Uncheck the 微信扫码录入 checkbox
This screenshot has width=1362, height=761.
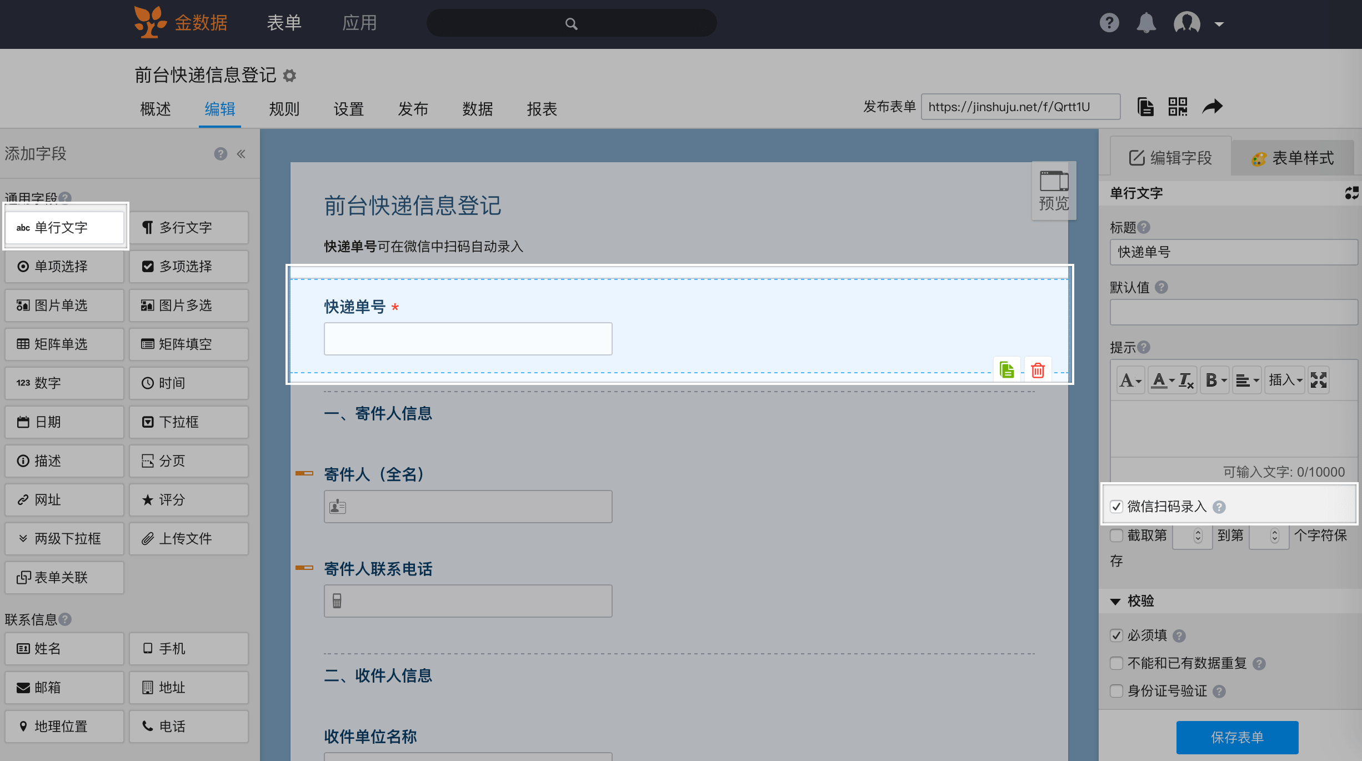click(1116, 507)
